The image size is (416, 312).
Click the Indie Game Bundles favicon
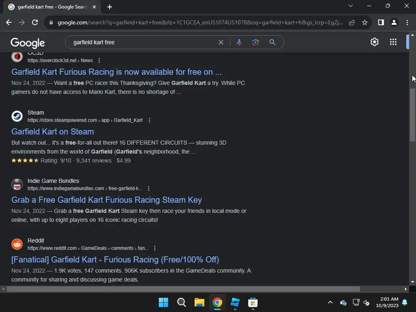[17, 184]
